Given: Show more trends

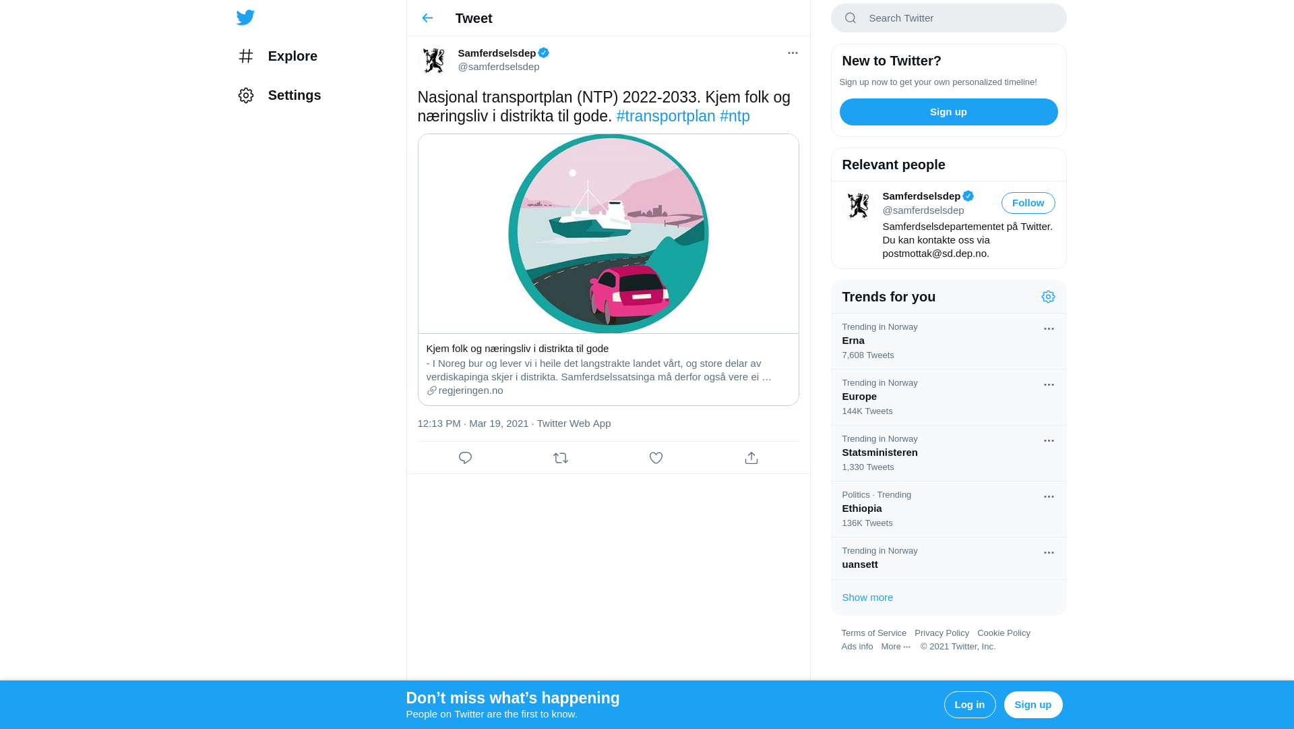Looking at the screenshot, I should pyautogui.click(x=867, y=597).
